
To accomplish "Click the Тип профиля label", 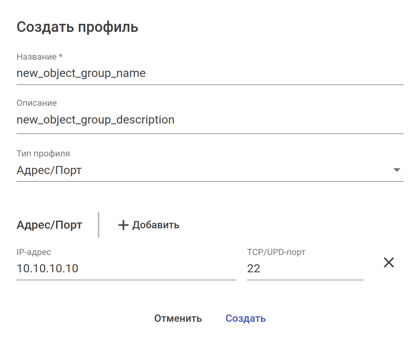I will click(43, 154).
